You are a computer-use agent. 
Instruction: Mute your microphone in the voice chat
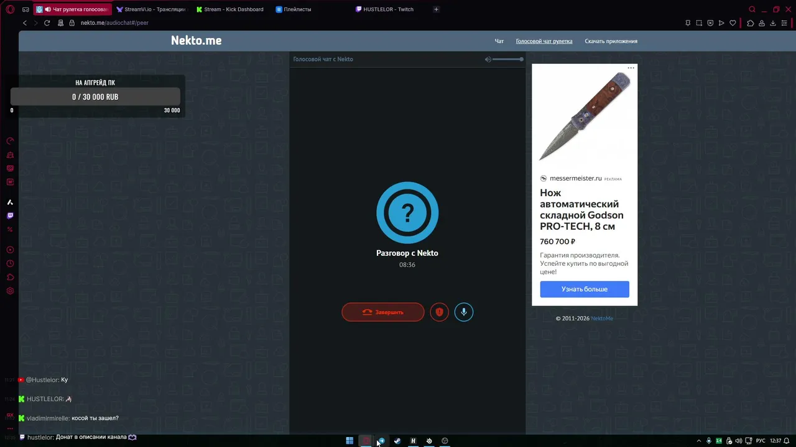point(463,312)
